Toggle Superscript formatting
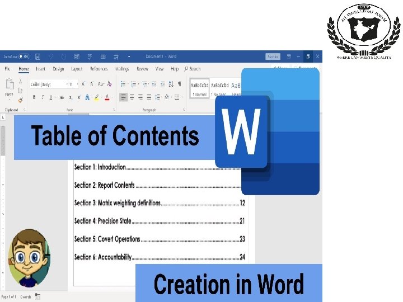403x302 pixels. click(x=79, y=97)
